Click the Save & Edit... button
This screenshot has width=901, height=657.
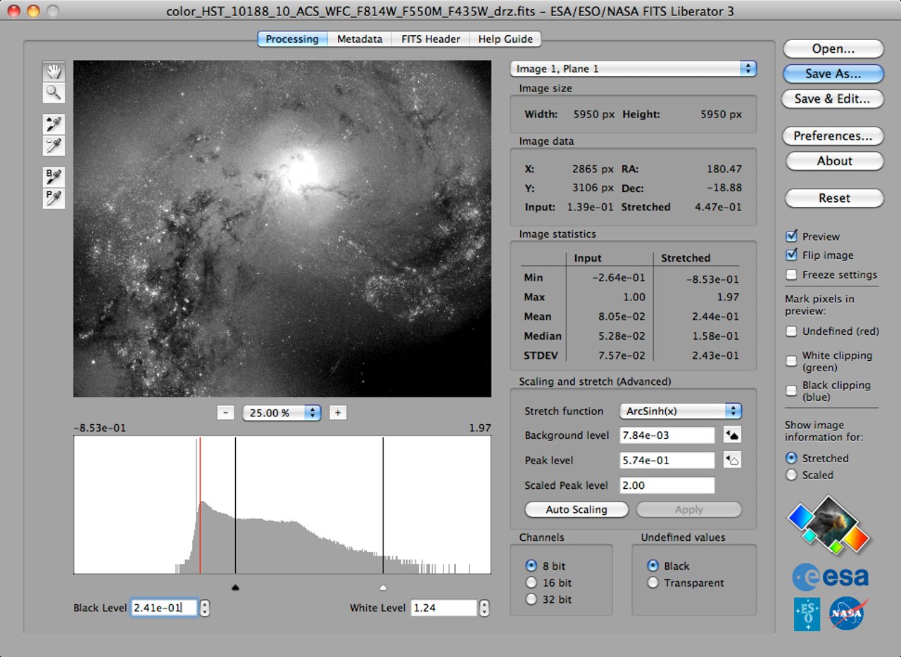click(x=833, y=99)
